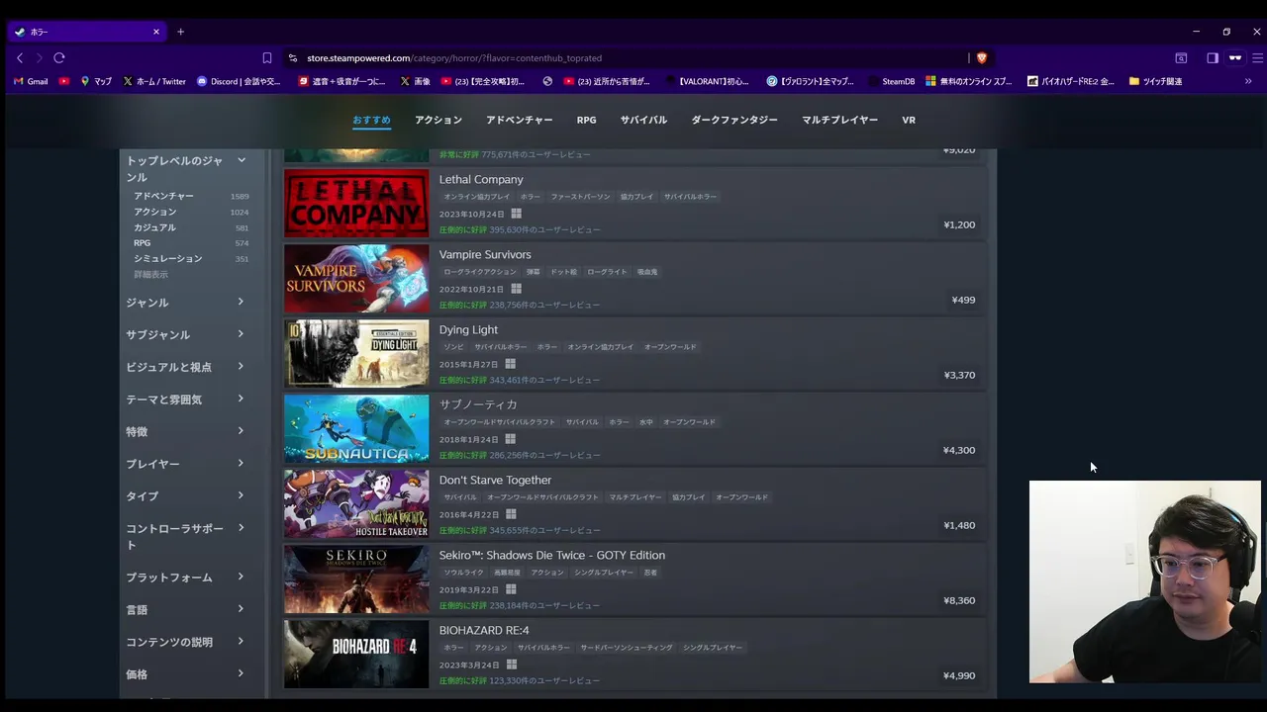Click the Windows icon on BIOHAZARD RE:4 row
Image resolution: width=1267 pixels, height=712 pixels.
[511, 665]
